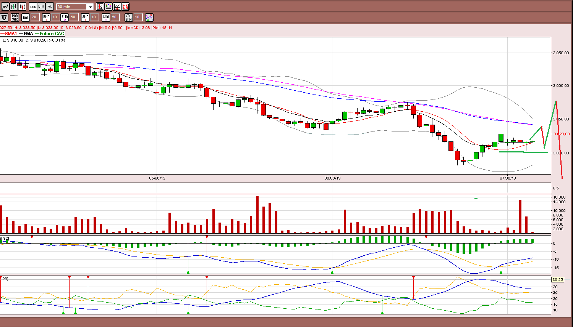Click the C: 3 926,50 close readout
The width and height of the screenshot is (573, 327).
tap(71, 28)
